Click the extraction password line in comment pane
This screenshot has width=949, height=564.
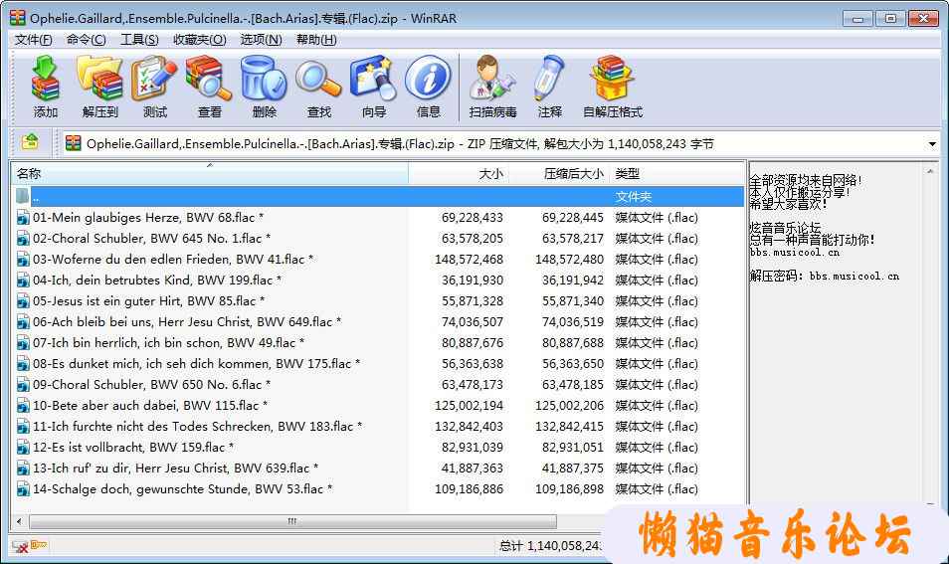coord(825,276)
